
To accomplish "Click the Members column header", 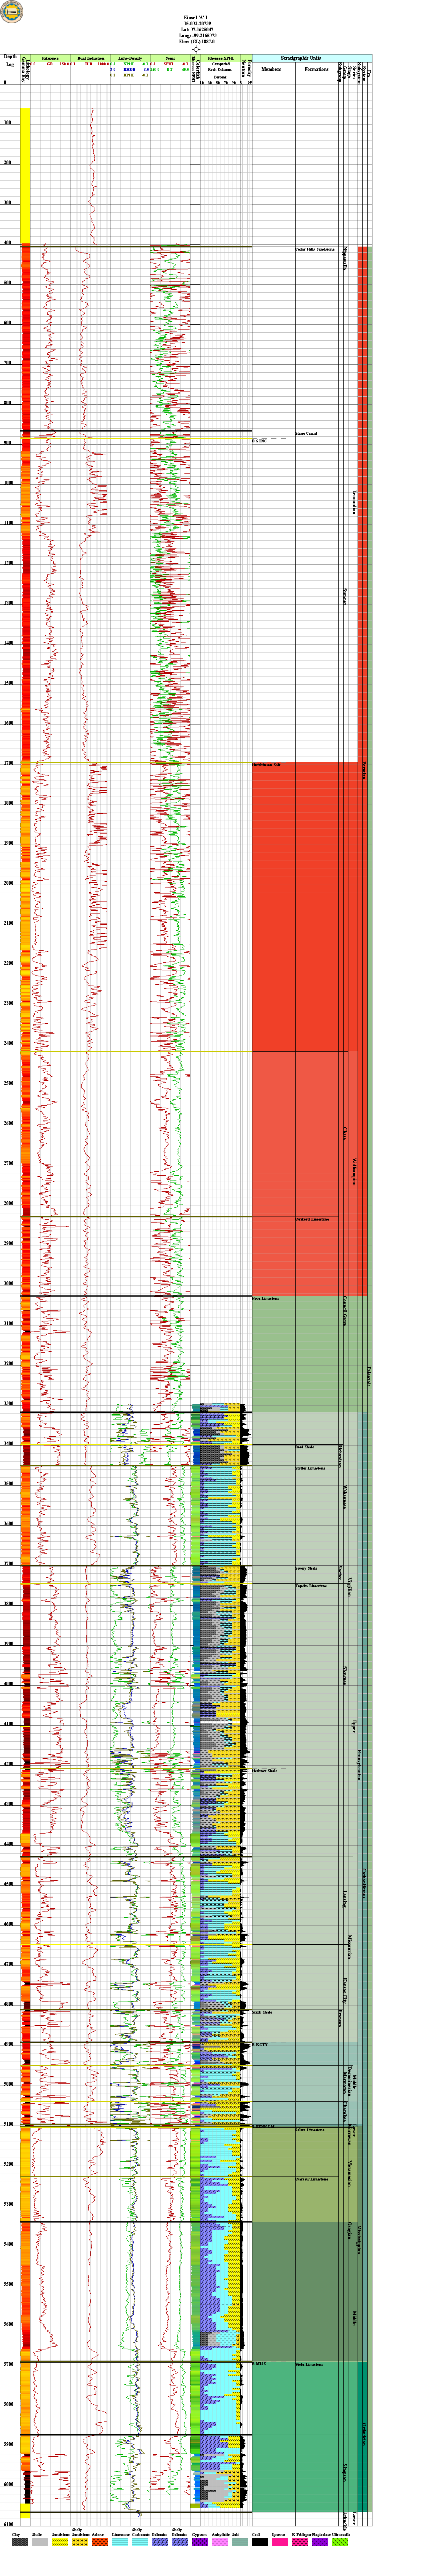I will pyautogui.click(x=271, y=70).
